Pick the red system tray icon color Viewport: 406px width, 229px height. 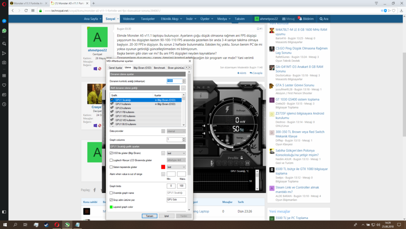[x=163, y=167]
